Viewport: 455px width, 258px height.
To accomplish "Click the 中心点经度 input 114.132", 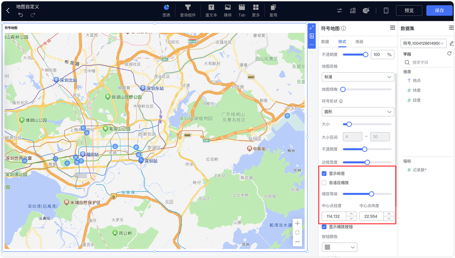I will (333, 216).
